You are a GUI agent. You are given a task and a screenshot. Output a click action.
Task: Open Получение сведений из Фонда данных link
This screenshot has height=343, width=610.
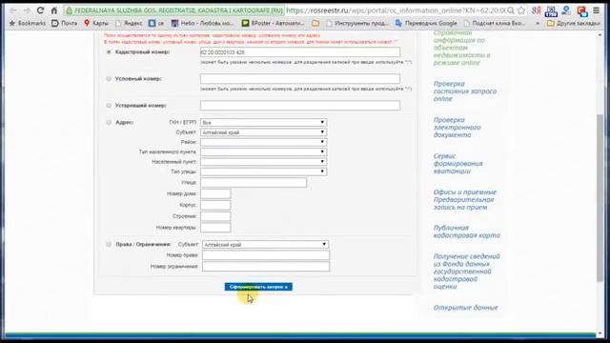coord(466,272)
